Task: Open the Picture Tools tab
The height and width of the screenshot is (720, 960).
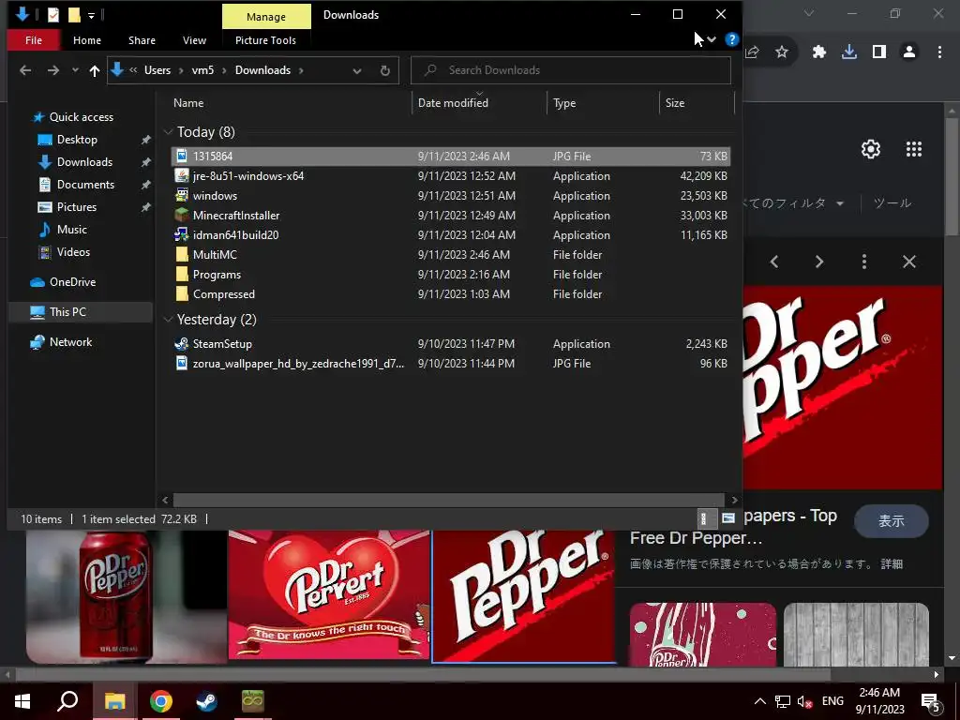Action: coord(265,40)
